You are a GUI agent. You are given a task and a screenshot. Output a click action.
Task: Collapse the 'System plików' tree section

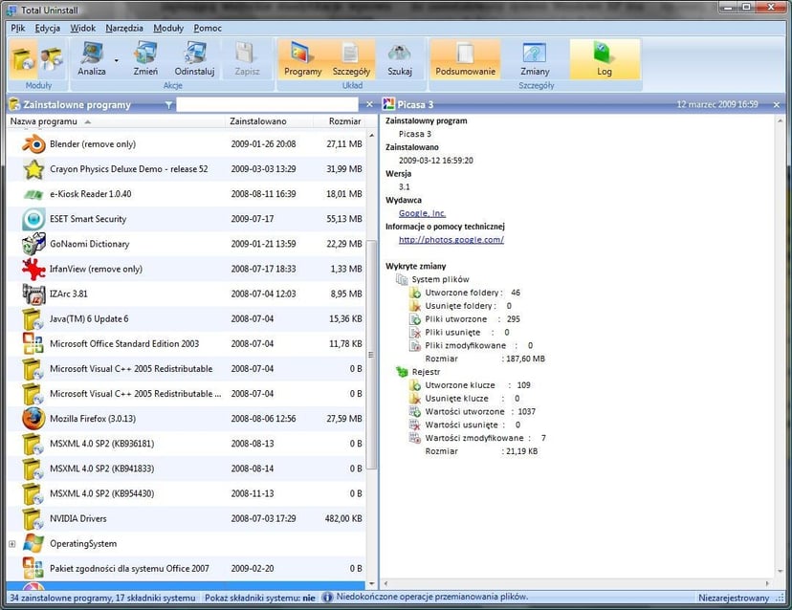399,279
